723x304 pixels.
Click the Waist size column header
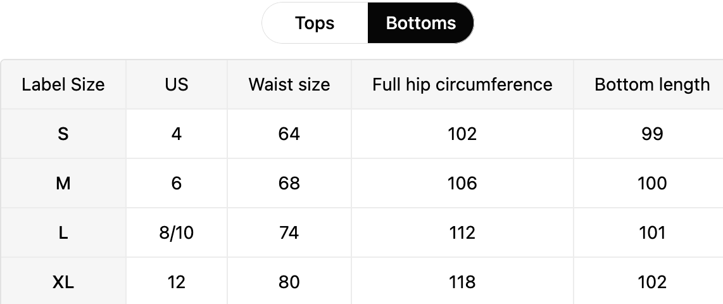tap(289, 85)
